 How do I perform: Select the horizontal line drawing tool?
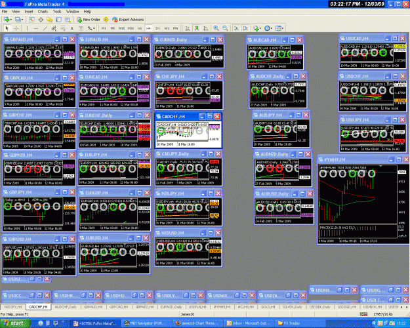click(x=36, y=28)
